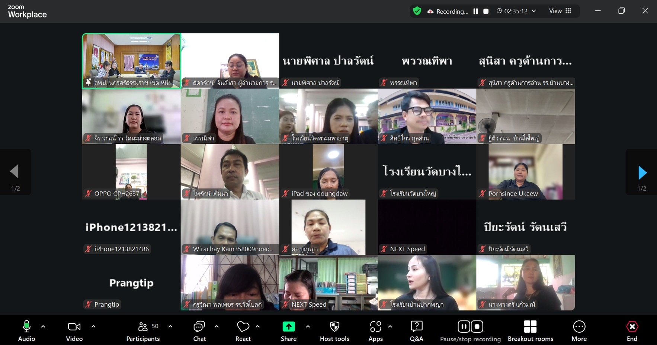Expand the audio settings arrow
This screenshot has height=345, width=657.
coord(43,326)
